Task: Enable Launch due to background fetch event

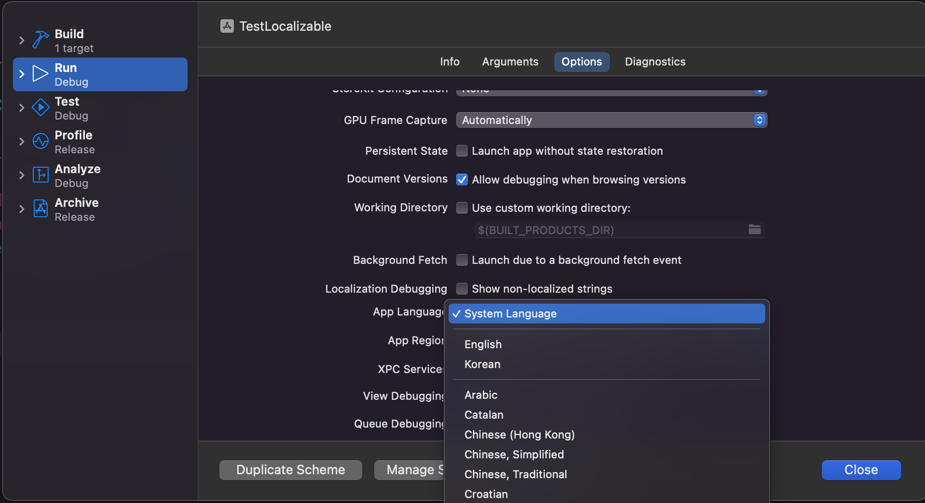Action: [462, 260]
